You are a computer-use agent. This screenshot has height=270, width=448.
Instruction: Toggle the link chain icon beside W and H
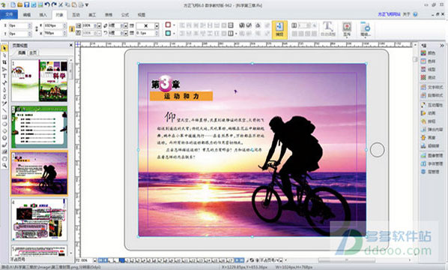pos(37,29)
